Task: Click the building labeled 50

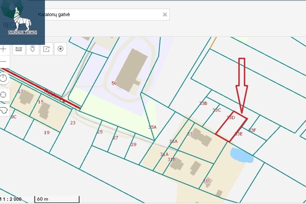Action: (x=131, y=70)
